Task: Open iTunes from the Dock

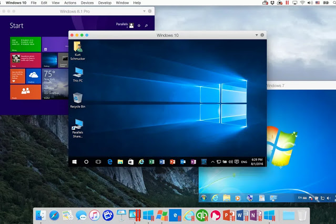Action: click(x=95, y=215)
